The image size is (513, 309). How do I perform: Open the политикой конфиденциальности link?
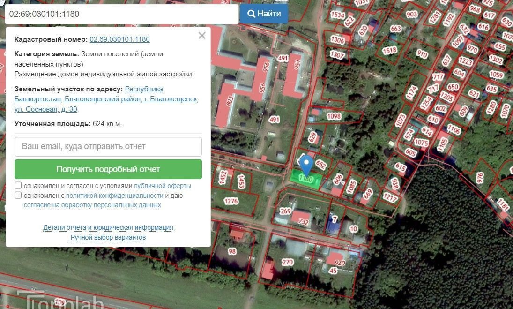pyautogui.click(x=114, y=196)
